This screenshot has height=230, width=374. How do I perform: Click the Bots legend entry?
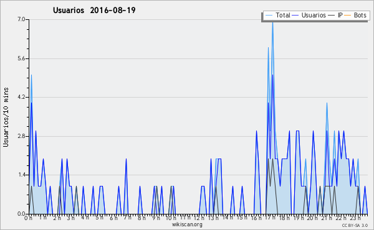[x=355, y=15]
